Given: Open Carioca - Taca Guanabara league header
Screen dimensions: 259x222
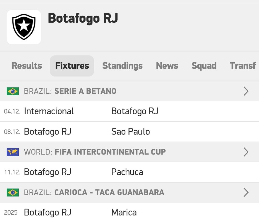Looking at the screenshot, I should (x=109, y=192).
